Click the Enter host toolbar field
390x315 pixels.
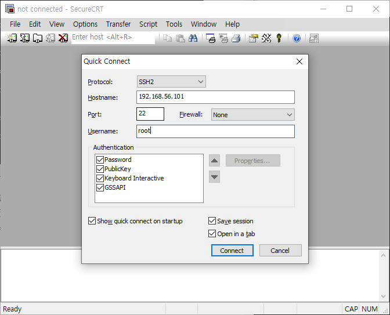(113, 38)
